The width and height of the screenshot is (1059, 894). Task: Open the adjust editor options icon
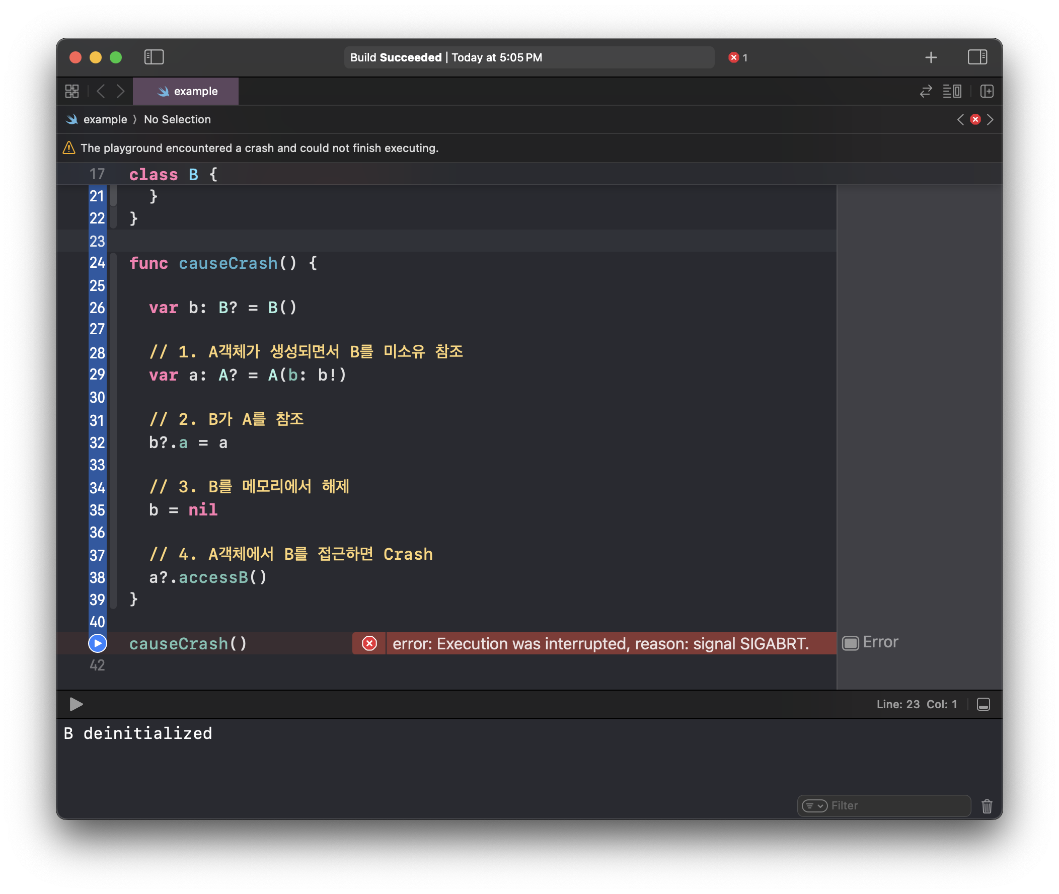pos(952,91)
